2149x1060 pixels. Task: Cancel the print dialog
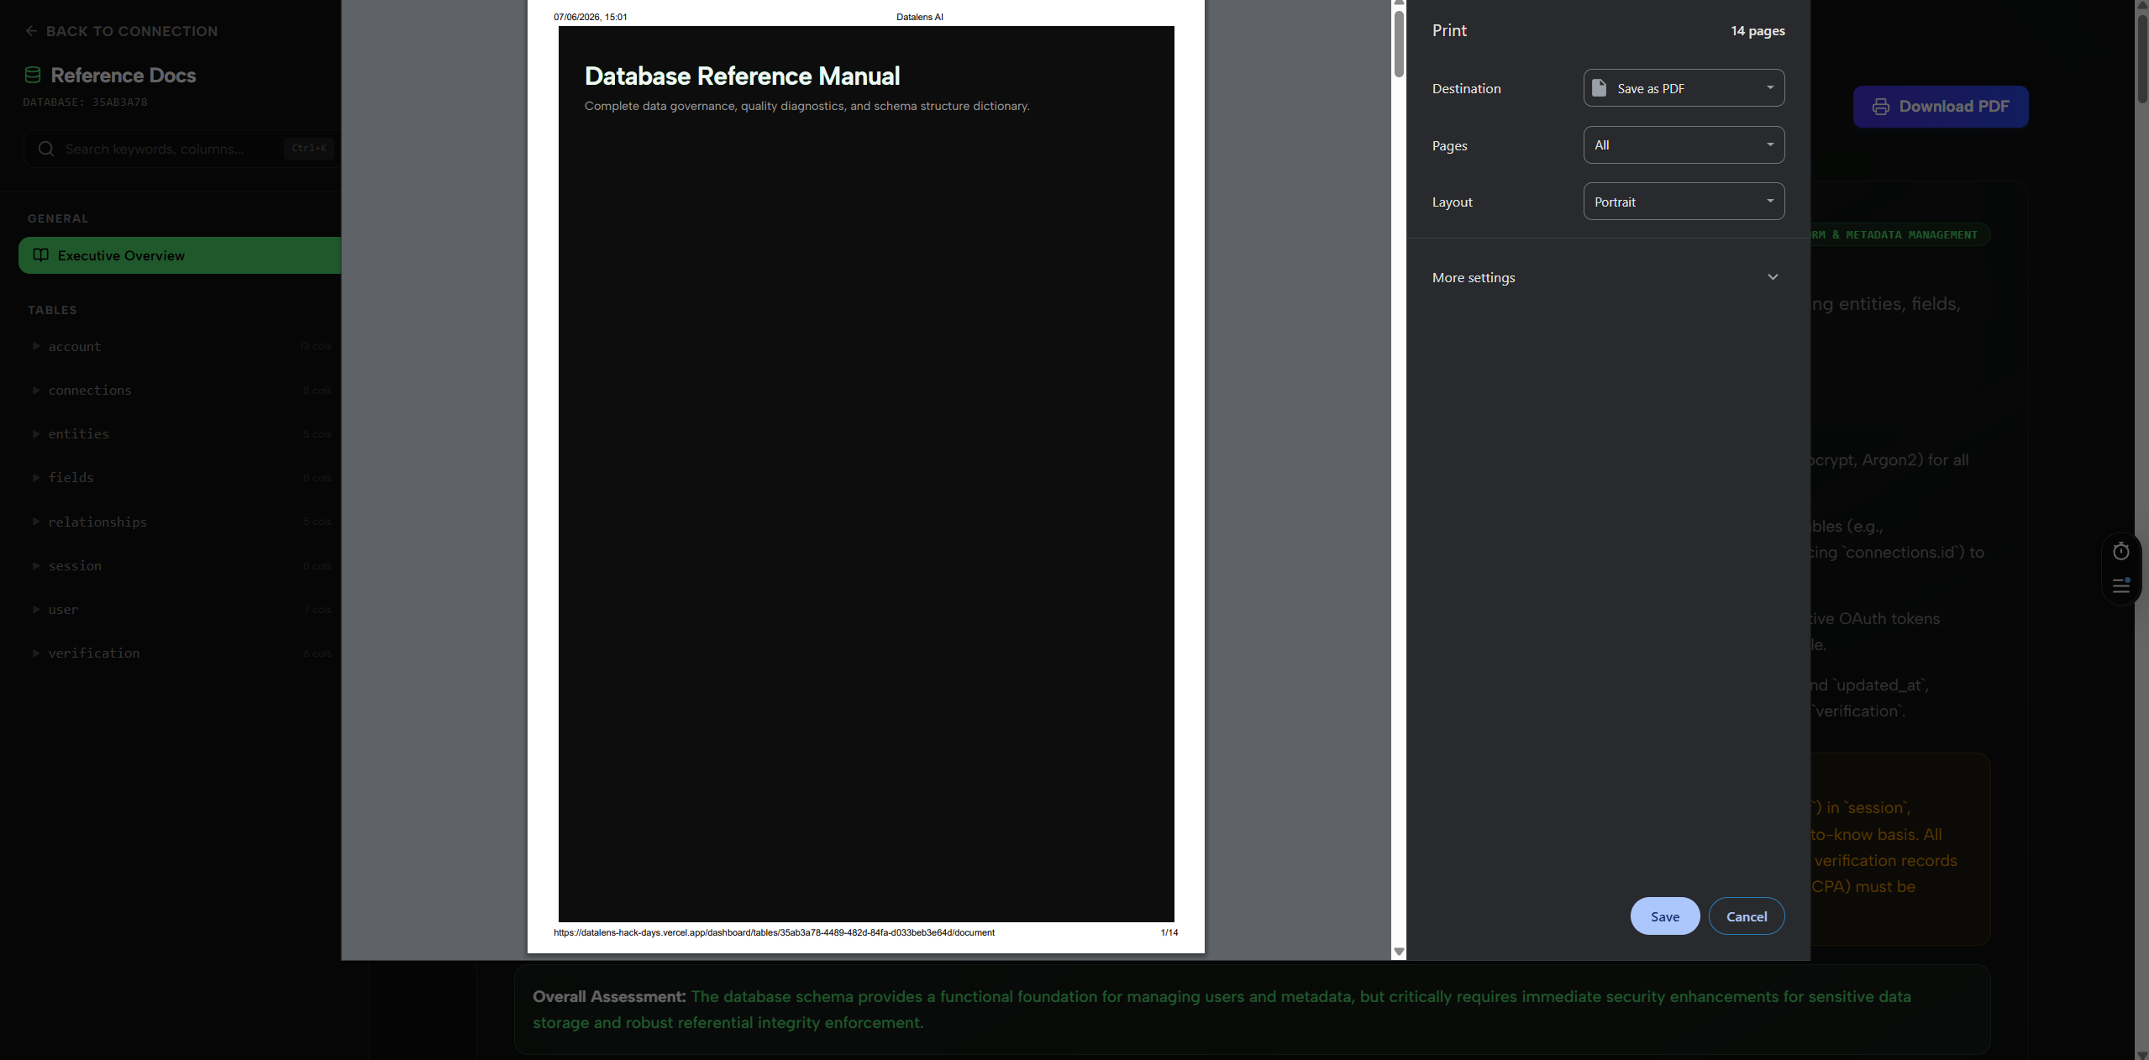(x=1746, y=916)
